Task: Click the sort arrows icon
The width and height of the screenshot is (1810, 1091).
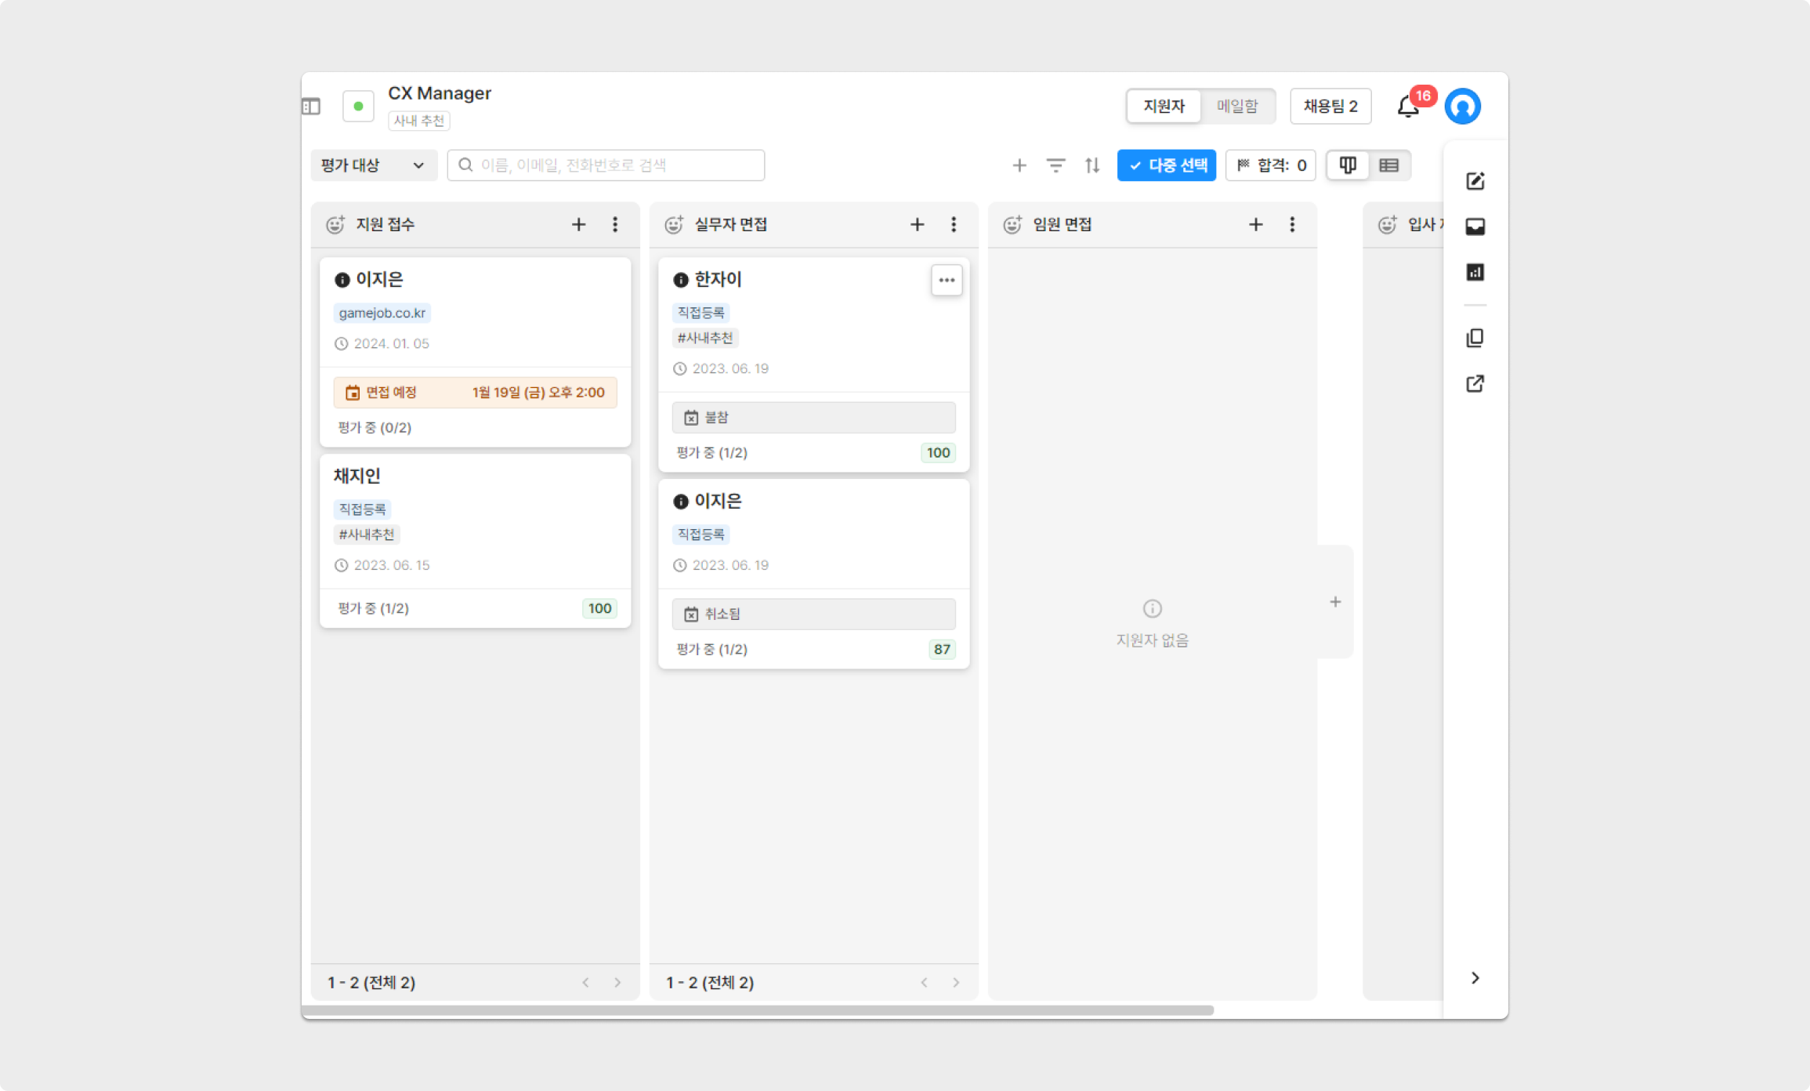Action: pyautogui.click(x=1092, y=165)
